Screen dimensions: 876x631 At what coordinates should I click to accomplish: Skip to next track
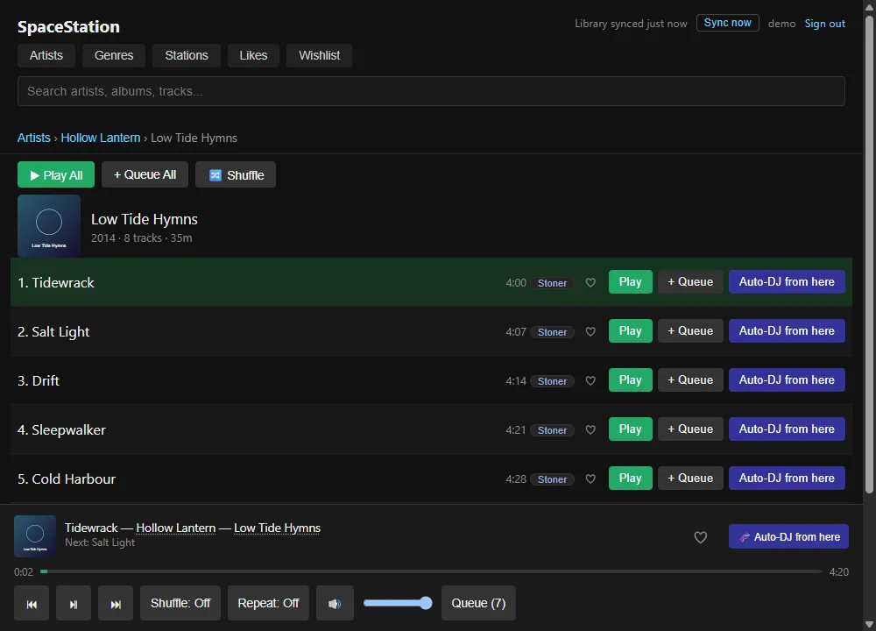tap(116, 604)
